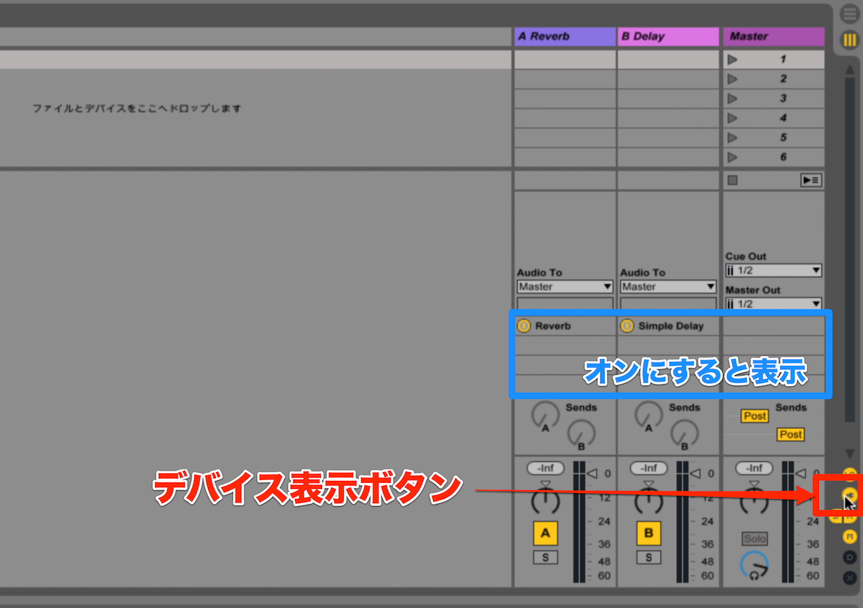863x608 pixels.
Task: Toggle upper Post button on Master sends
Action: (754, 416)
